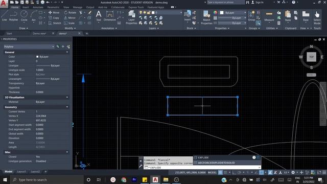327x184 pixels.
Task: Click the Scale tool
Action: [x=69, y=23]
